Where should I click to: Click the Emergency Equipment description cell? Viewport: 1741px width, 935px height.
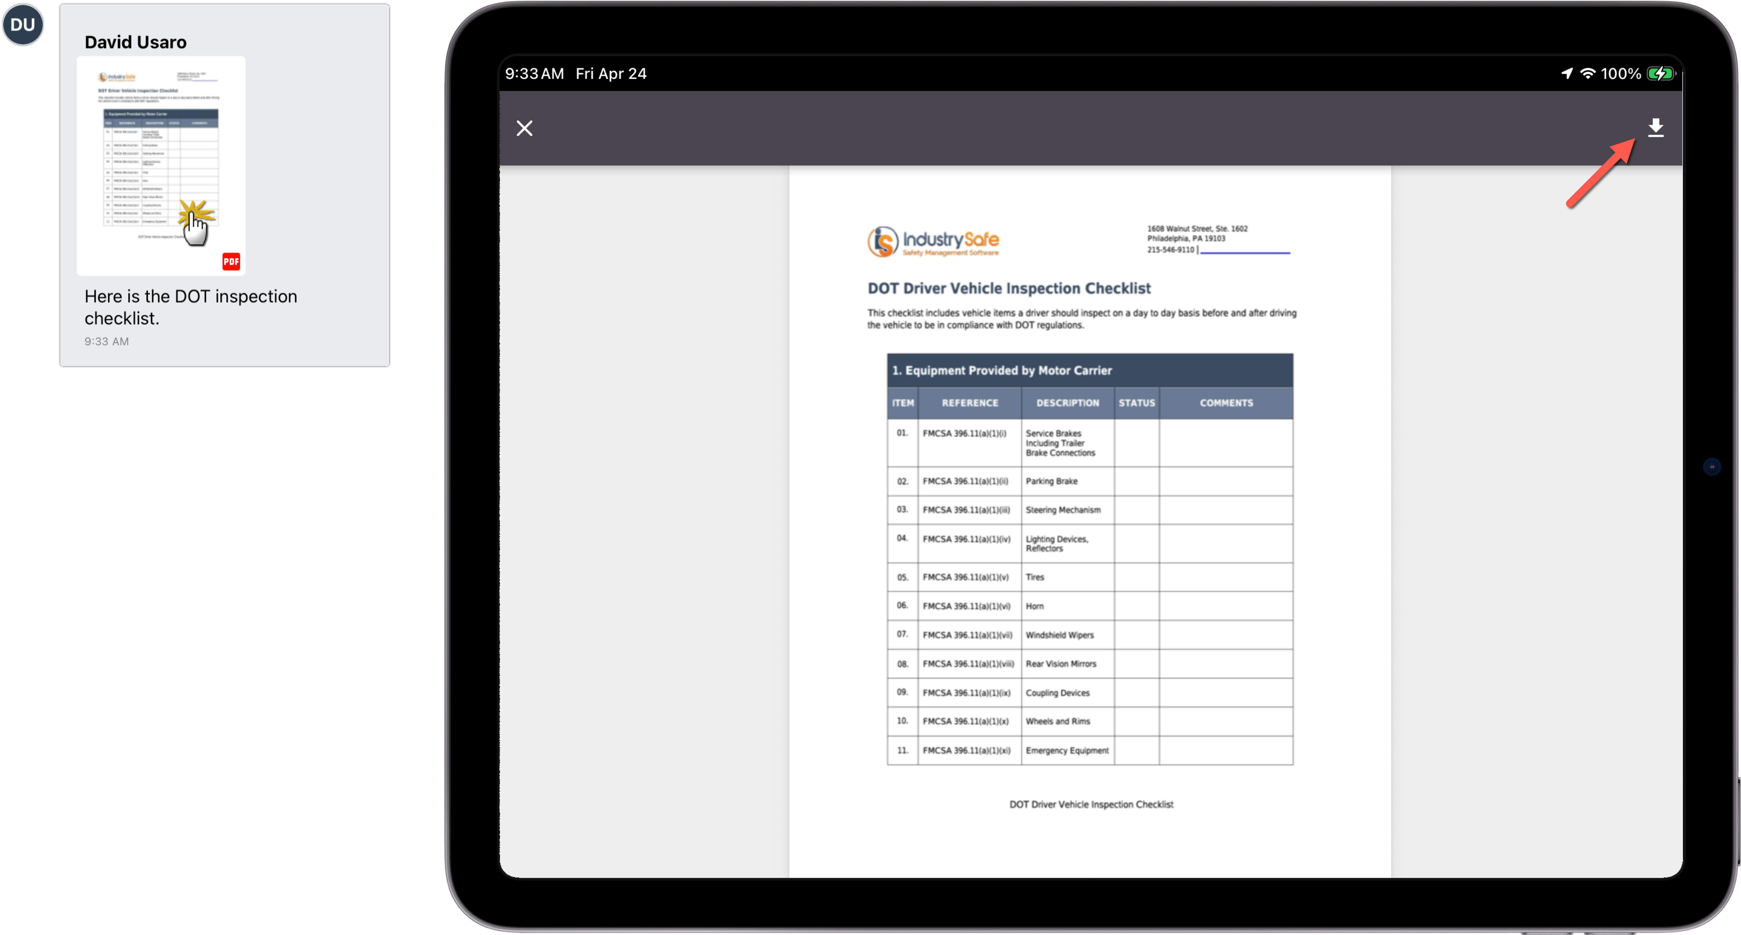pyautogui.click(x=1068, y=751)
